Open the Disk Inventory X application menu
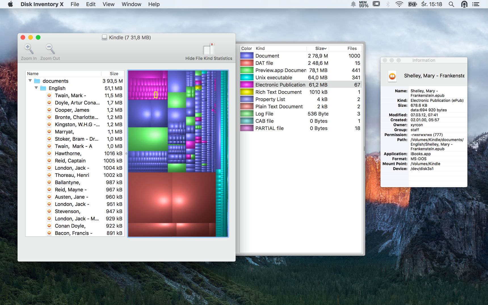This screenshot has height=305, width=488. pos(42,4)
